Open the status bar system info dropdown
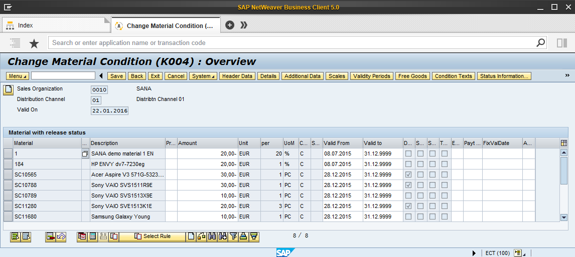 [519, 253]
